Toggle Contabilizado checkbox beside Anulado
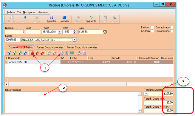195x116 pixels. 172,31
